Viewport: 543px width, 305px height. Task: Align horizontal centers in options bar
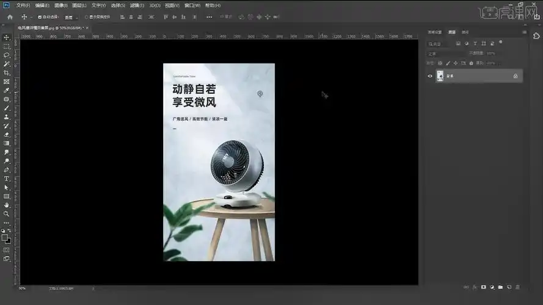point(131,17)
